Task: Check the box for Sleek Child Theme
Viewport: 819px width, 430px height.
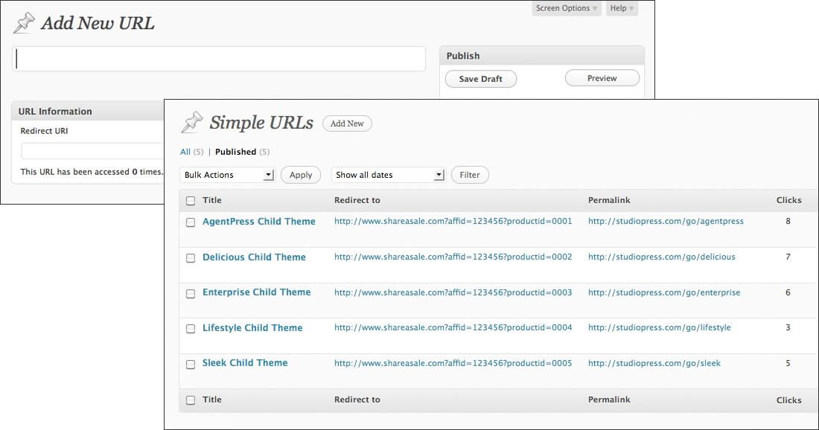Action: 191,365
